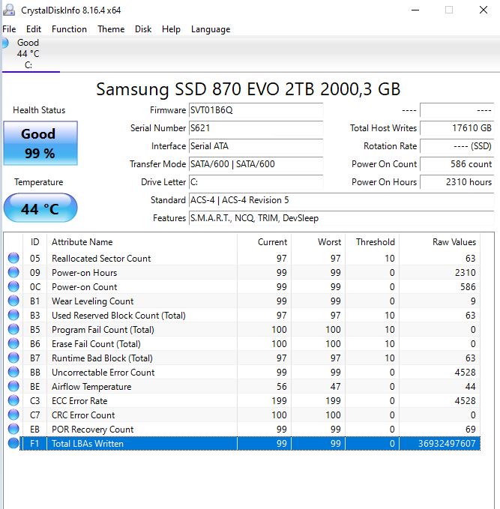
Task: Click the Power On Hours value 2310 hours
Action: tap(457, 182)
